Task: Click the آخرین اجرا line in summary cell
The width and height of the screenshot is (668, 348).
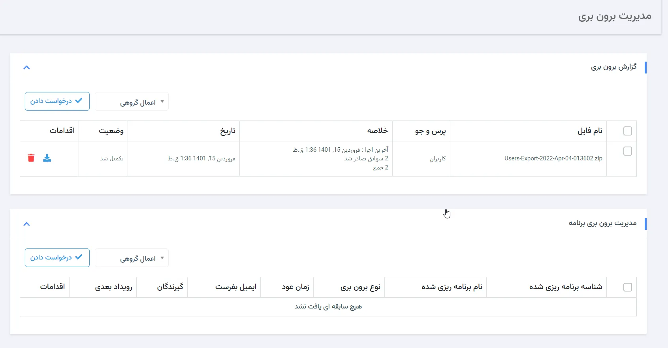Action: [x=341, y=150]
